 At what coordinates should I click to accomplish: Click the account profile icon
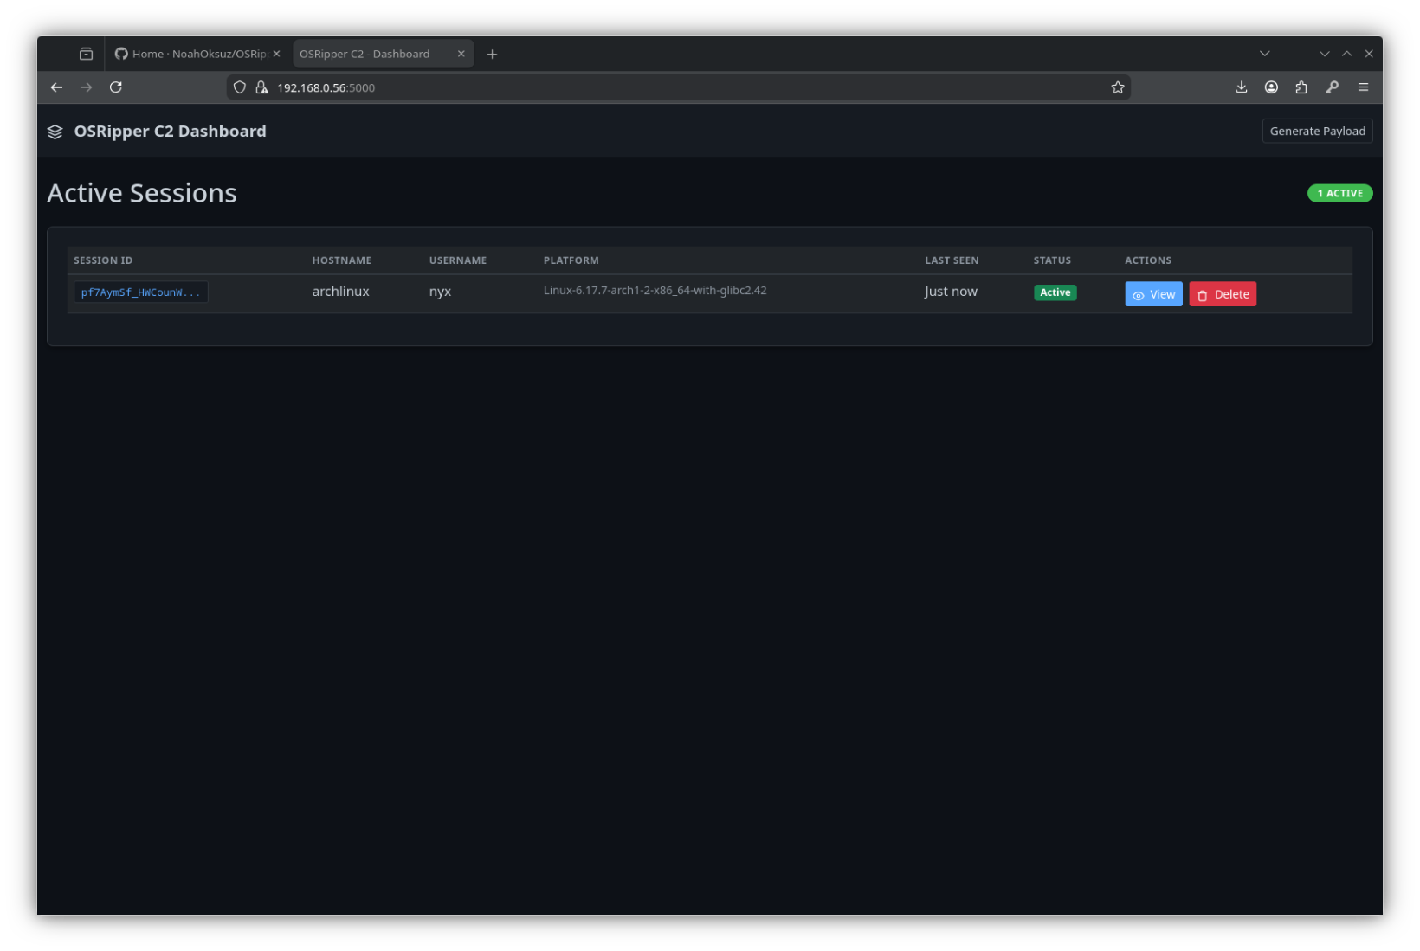pos(1271,87)
